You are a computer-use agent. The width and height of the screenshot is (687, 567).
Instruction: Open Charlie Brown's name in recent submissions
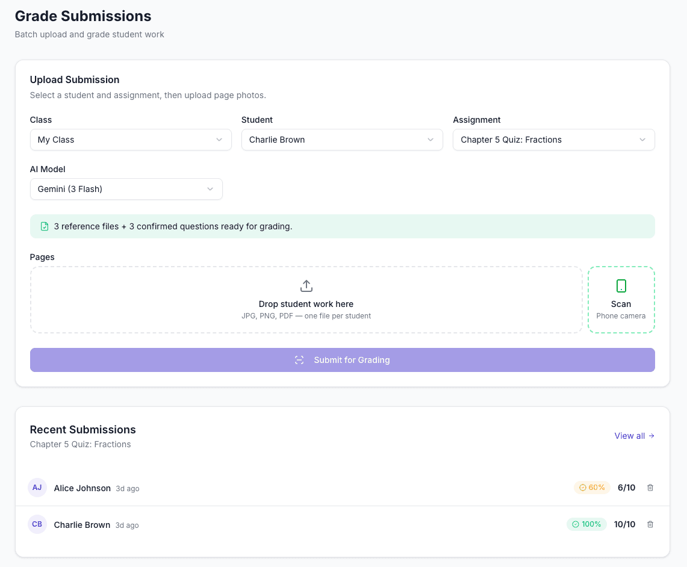[x=82, y=525]
